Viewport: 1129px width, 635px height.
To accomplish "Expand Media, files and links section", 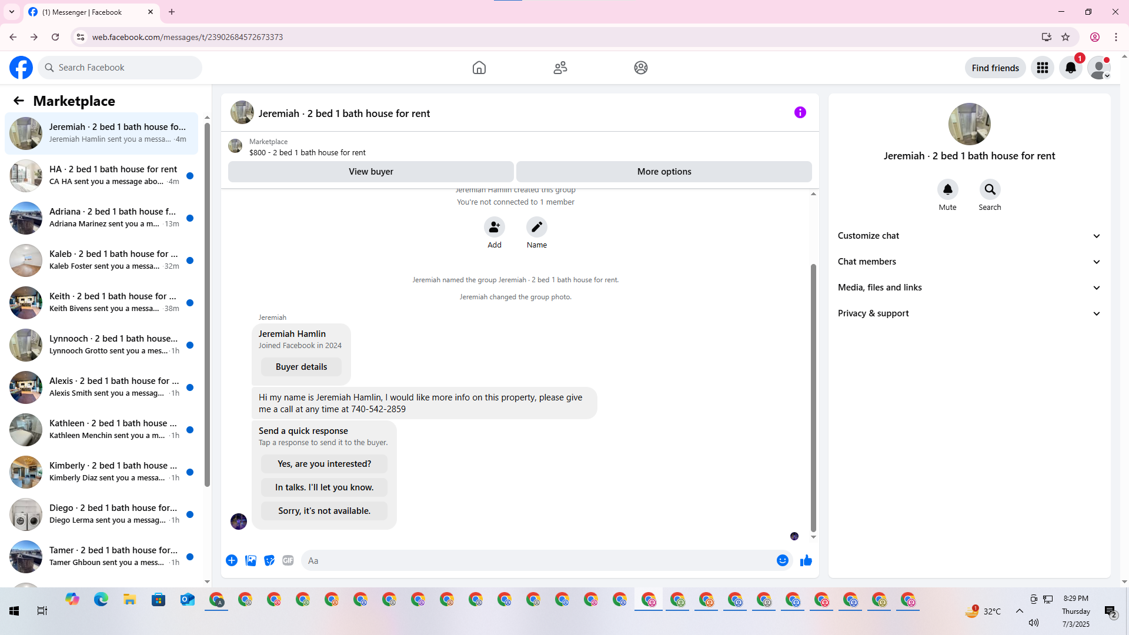I will [x=968, y=288].
